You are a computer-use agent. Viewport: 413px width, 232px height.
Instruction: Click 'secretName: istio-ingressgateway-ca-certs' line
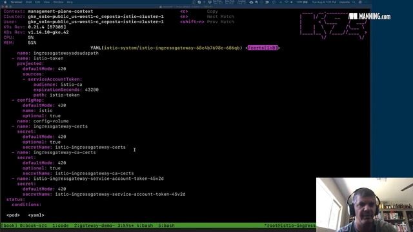[78, 173]
